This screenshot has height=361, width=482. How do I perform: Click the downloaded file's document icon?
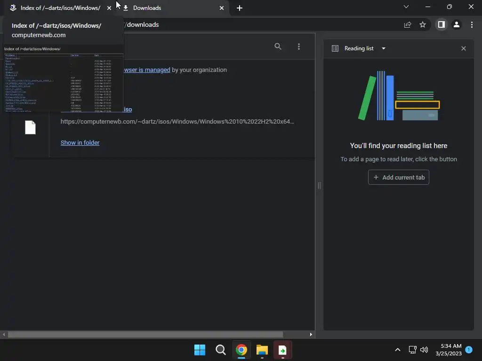tap(31, 127)
